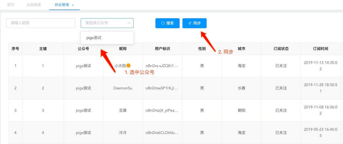Click the chevron arrow in 请选择公众号 dropdown
Image resolution: width=343 pixels, height=144 pixels.
coord(129,23)
